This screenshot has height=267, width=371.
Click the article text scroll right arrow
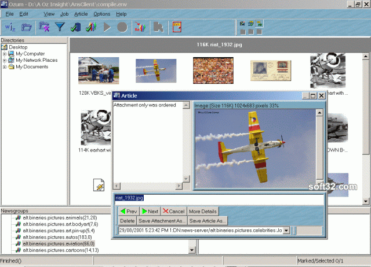click(x=179, y=186)
